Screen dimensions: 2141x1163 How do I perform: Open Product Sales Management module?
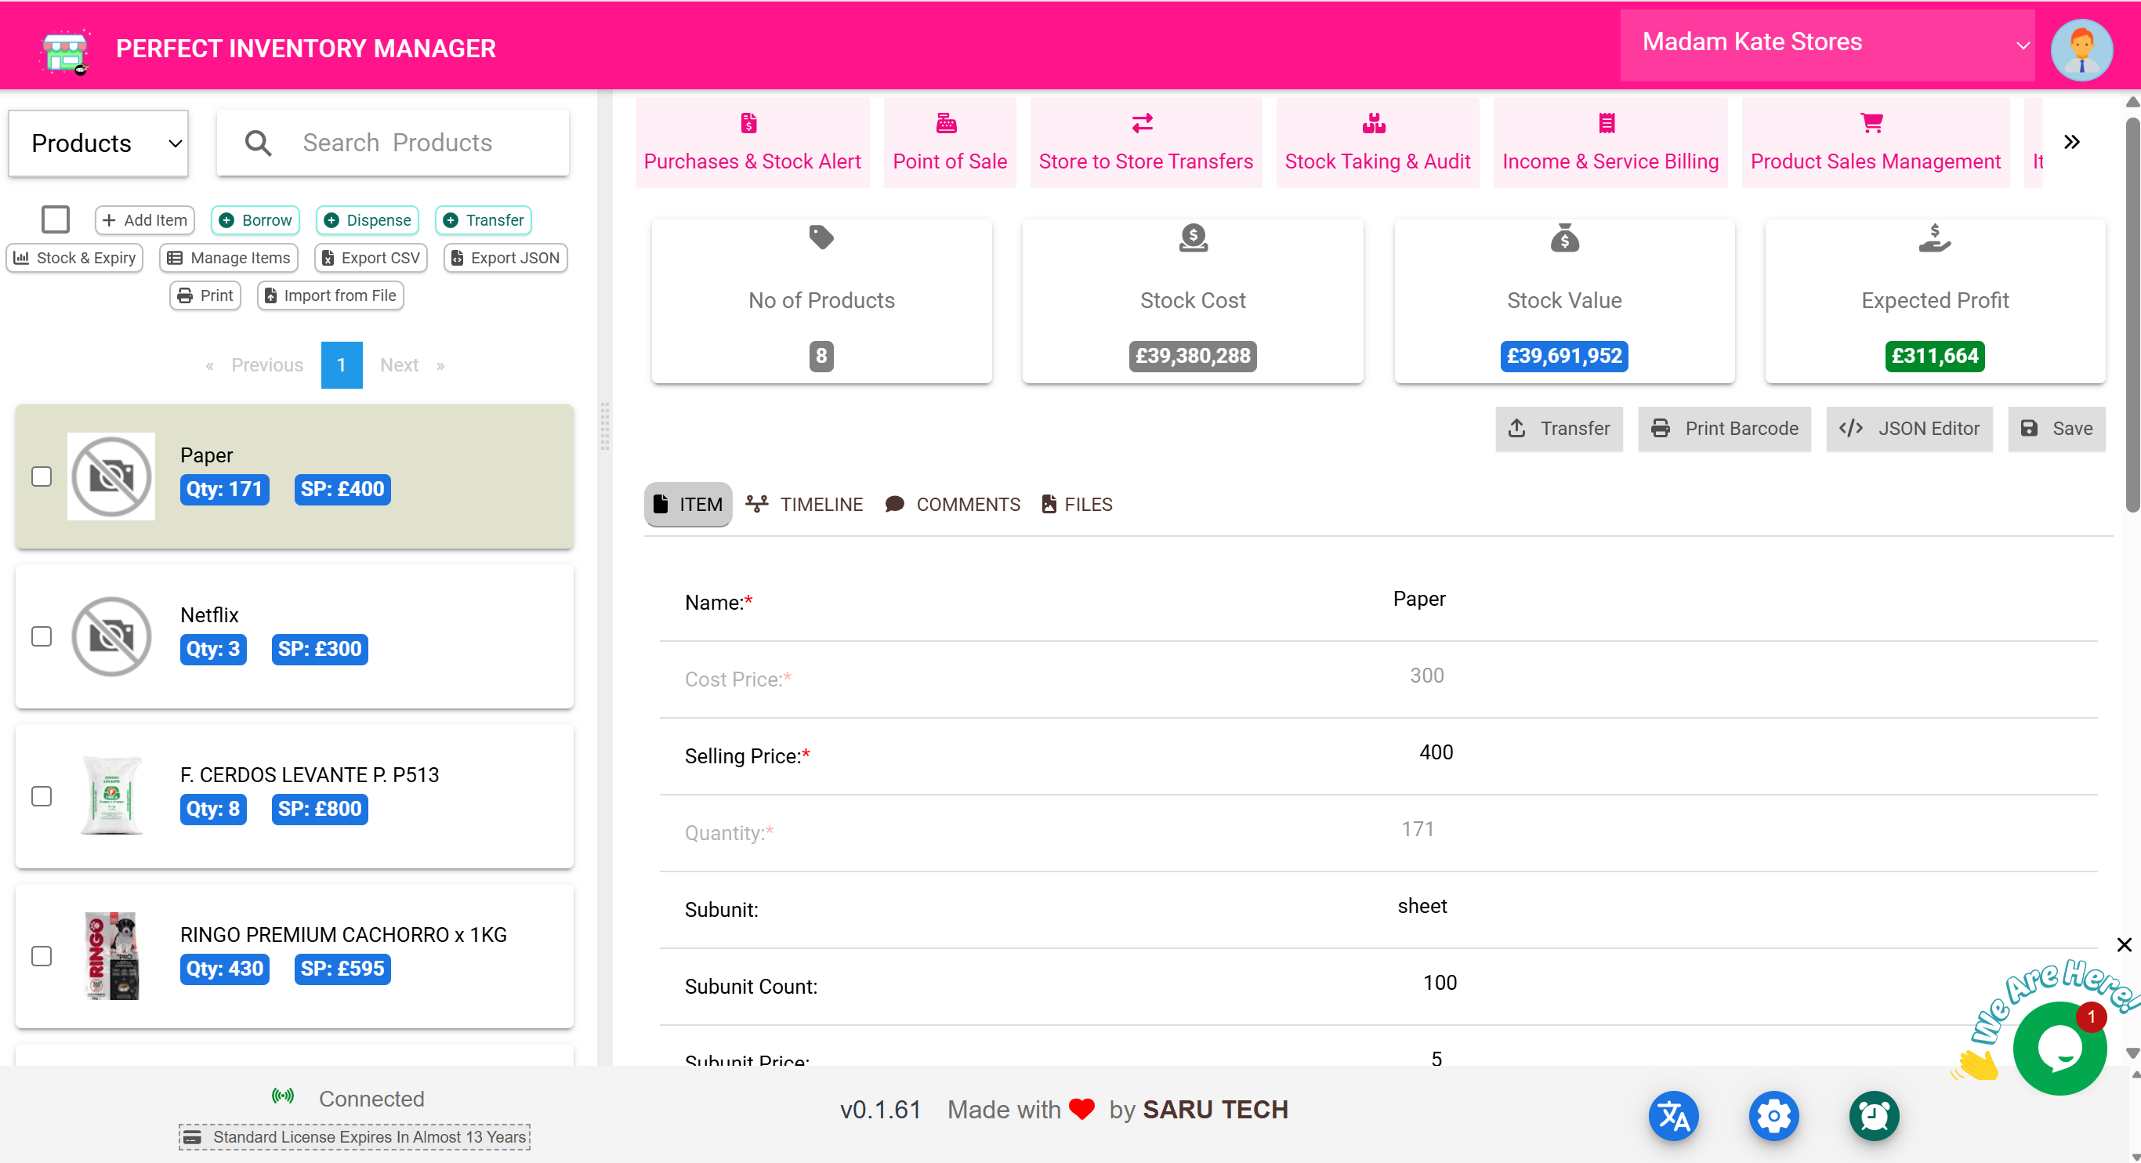click(x=1875, y=142)
